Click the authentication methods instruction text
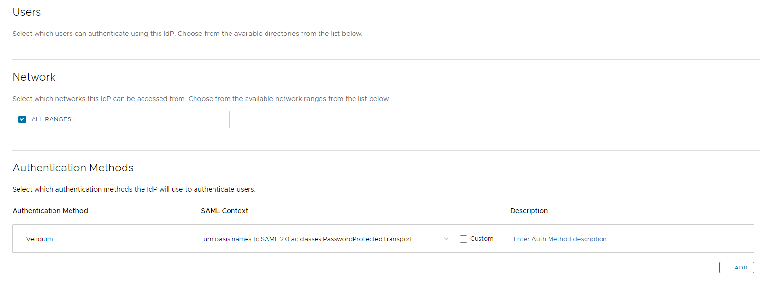Screen dimensions: 763x303 [134, 189]
